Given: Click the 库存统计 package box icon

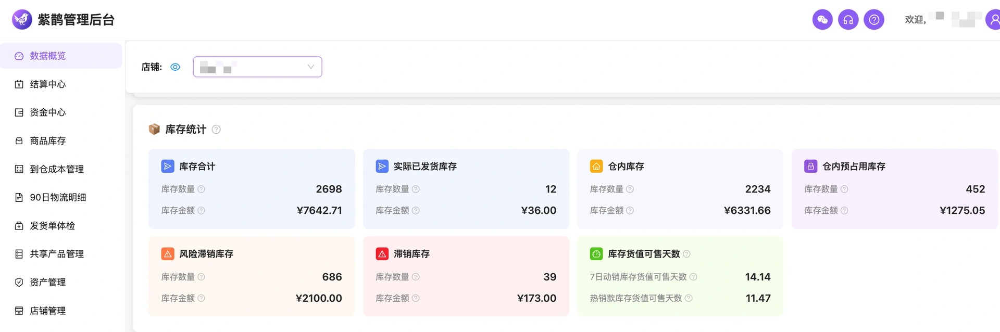Looking at the screenshot, I should [154, 129].
